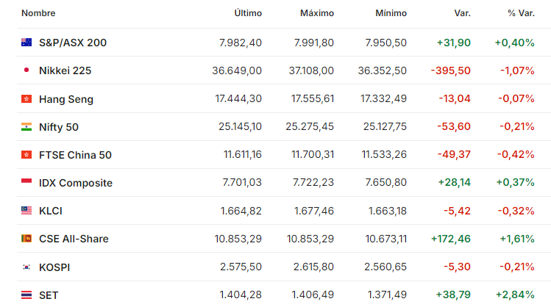Viewport: 551px width, 307px height.
Task: Click the Australian flag icon
Action: click(26, 43)
